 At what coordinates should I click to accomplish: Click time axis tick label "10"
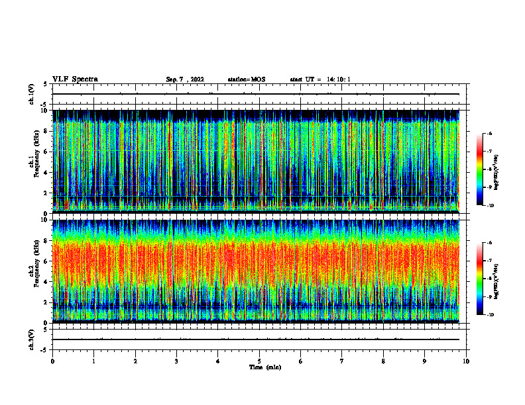tap(466, 361)
